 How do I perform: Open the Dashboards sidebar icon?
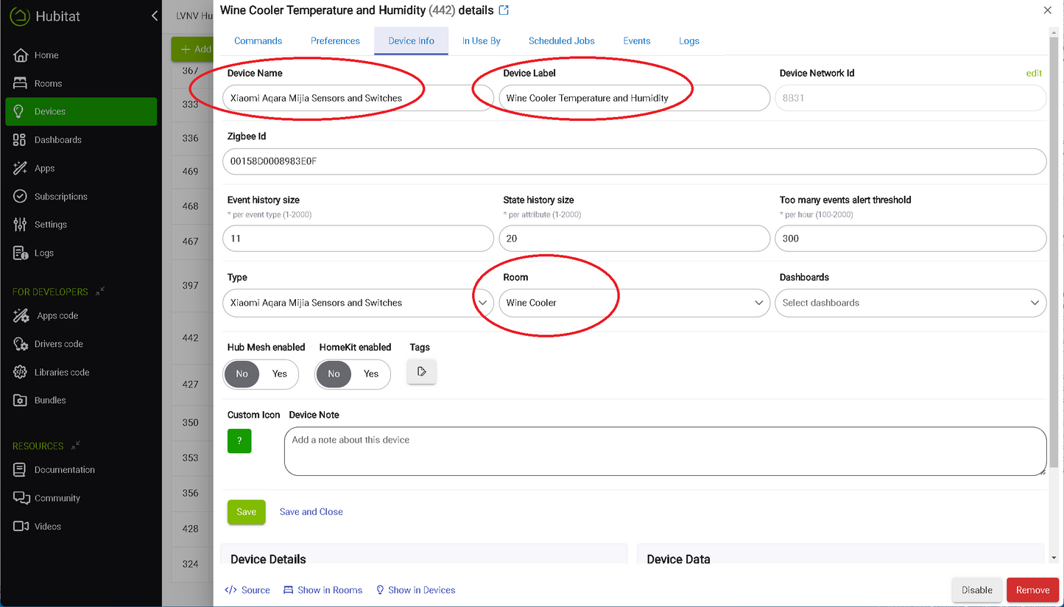pyautogui.click(x=20, y=140)
